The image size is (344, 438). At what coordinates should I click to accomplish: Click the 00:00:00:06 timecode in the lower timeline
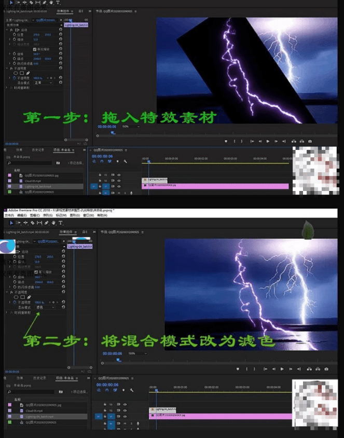(x=107, y=384)
